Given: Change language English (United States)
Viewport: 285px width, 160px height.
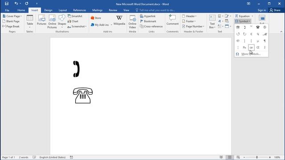Looking at the screenshot, I should [x=53, y=157].
